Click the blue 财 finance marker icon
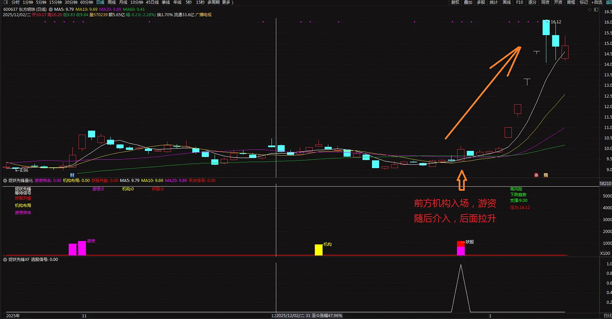Image resolution: width=612 pixels, height=319 pixels. [x=72, y=175]
